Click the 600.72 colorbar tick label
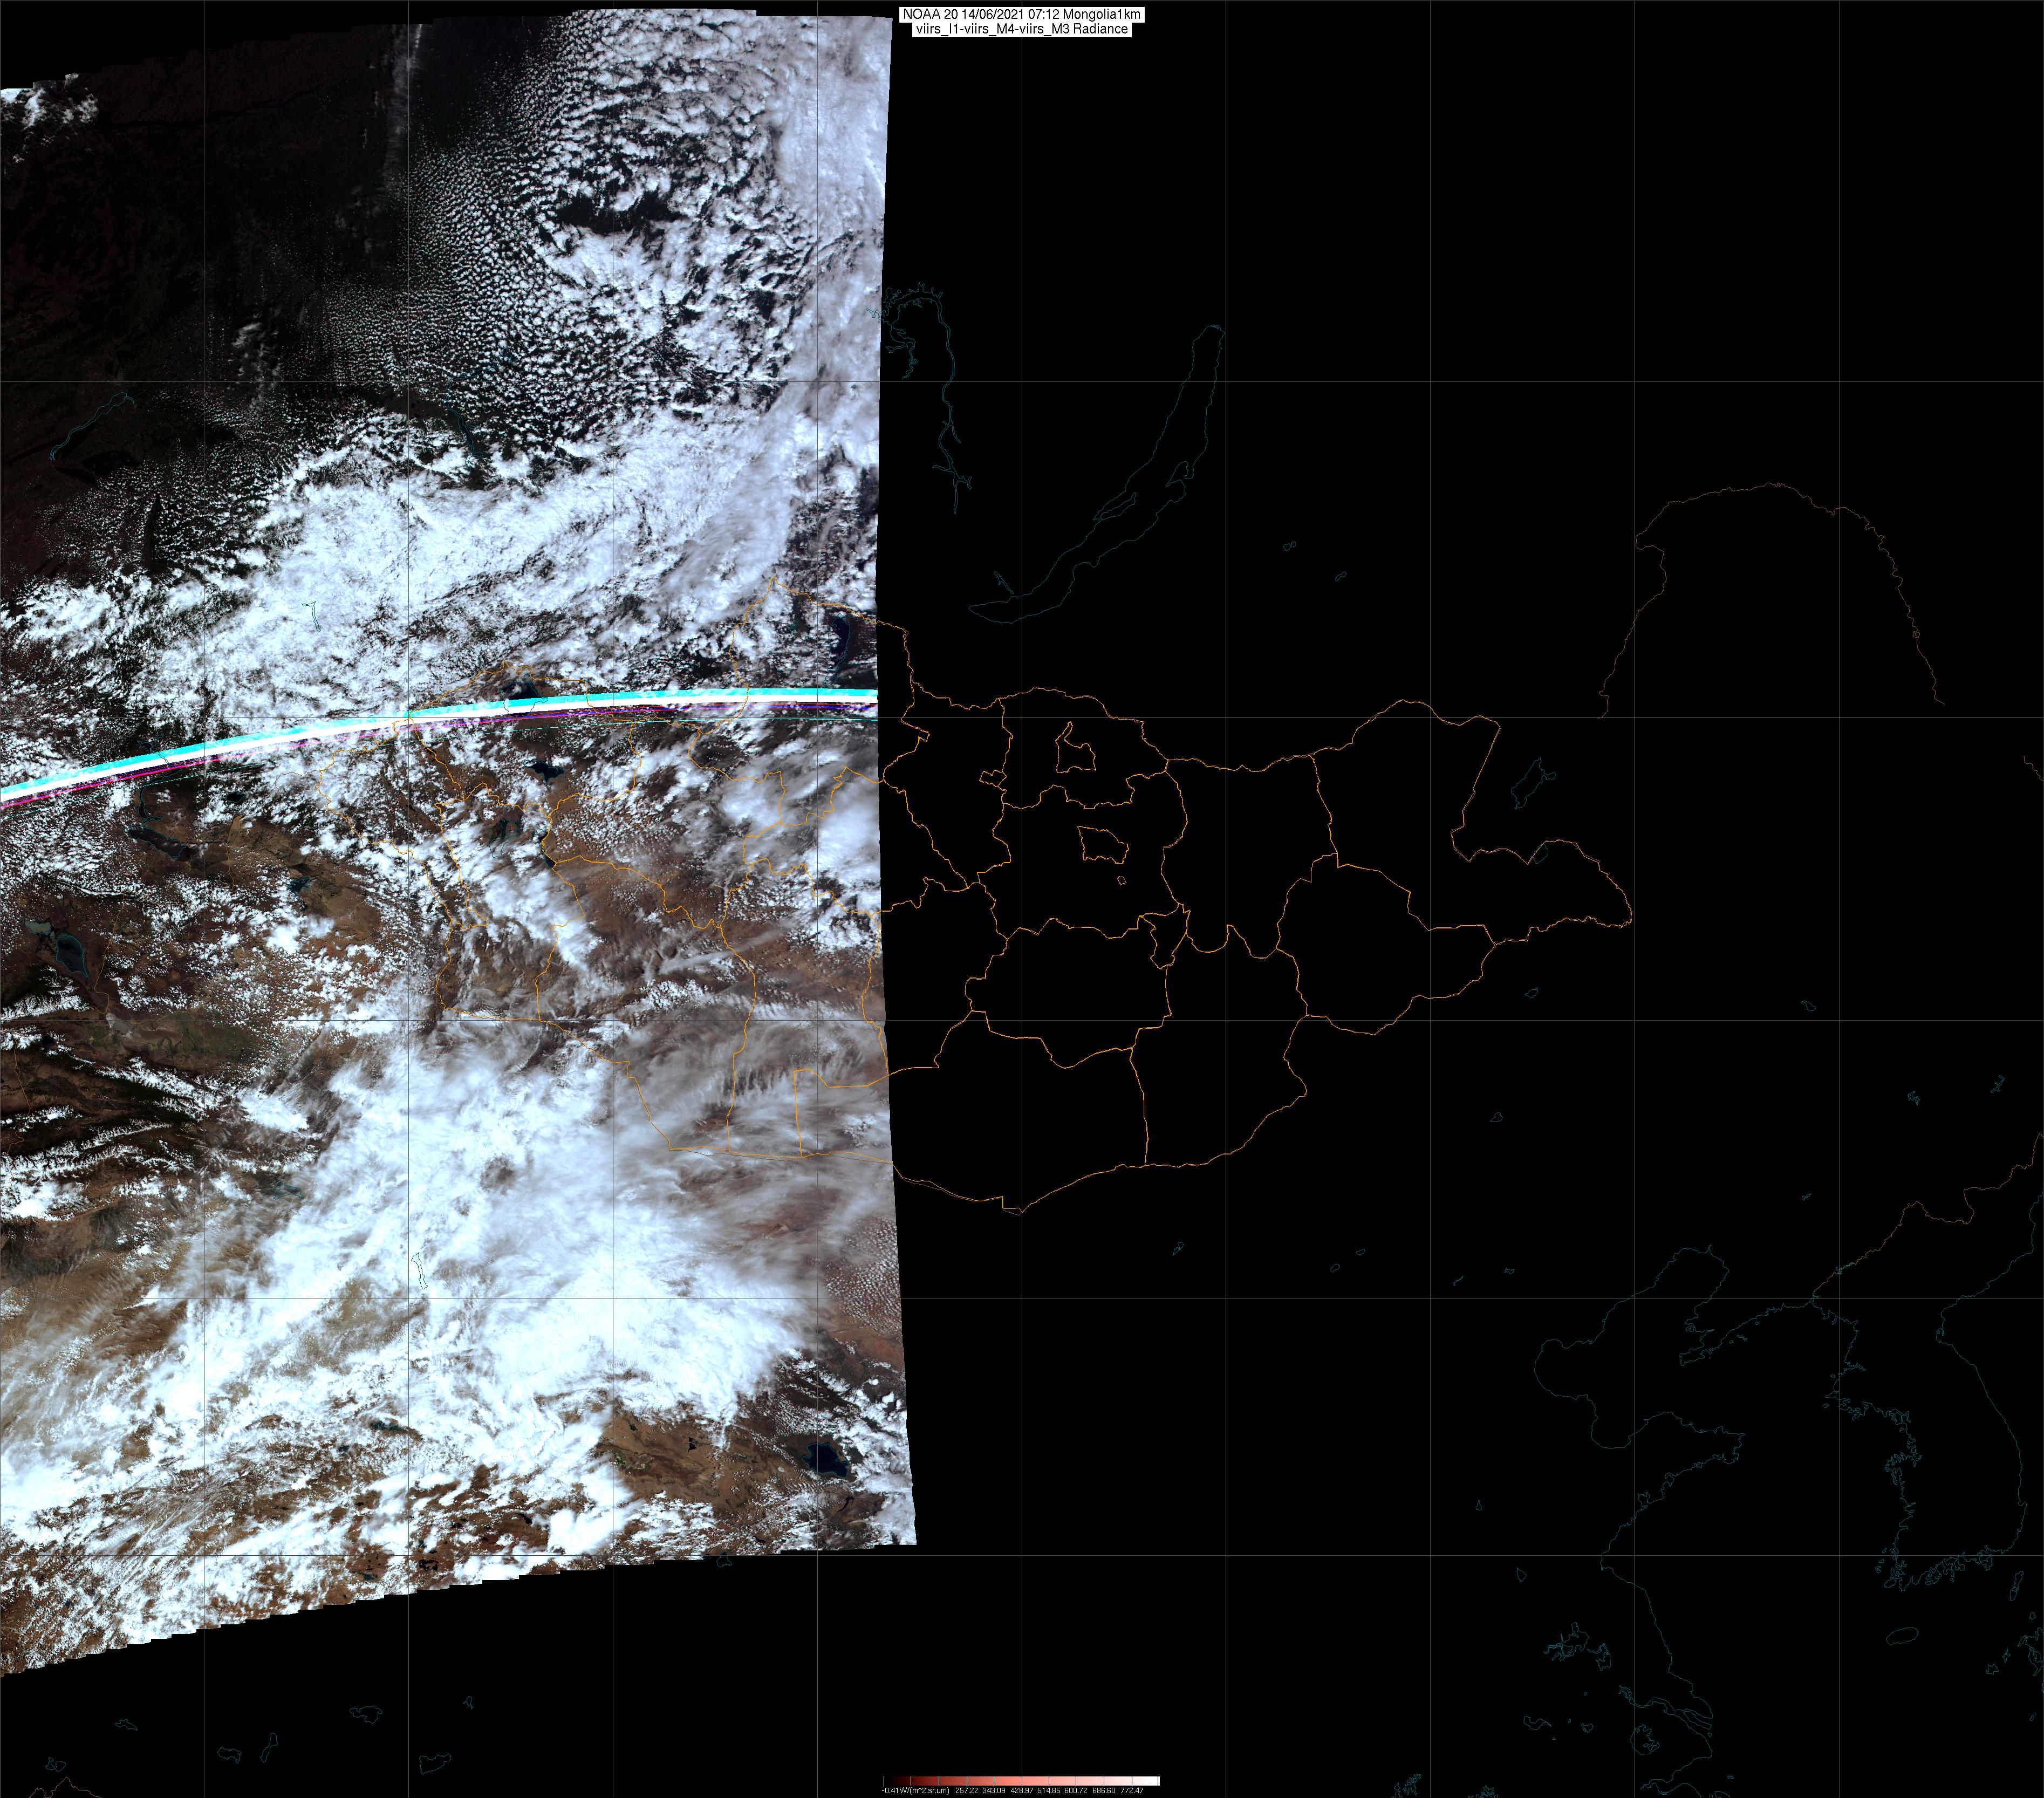2044x1798 pixels. (1076, 1791)
